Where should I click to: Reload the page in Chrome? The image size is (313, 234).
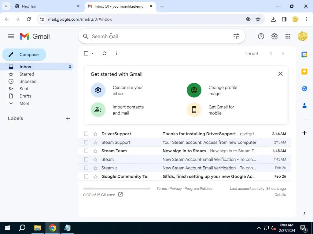coord(29,19)
